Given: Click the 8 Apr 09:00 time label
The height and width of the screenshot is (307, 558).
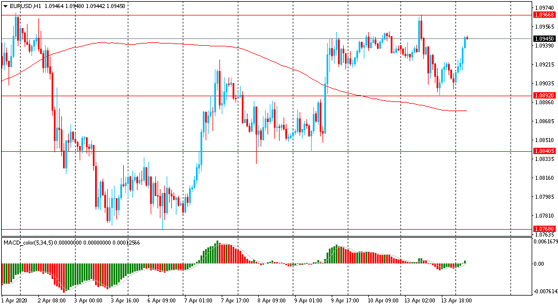Looking at the screenshot, I should pos(272,301).
